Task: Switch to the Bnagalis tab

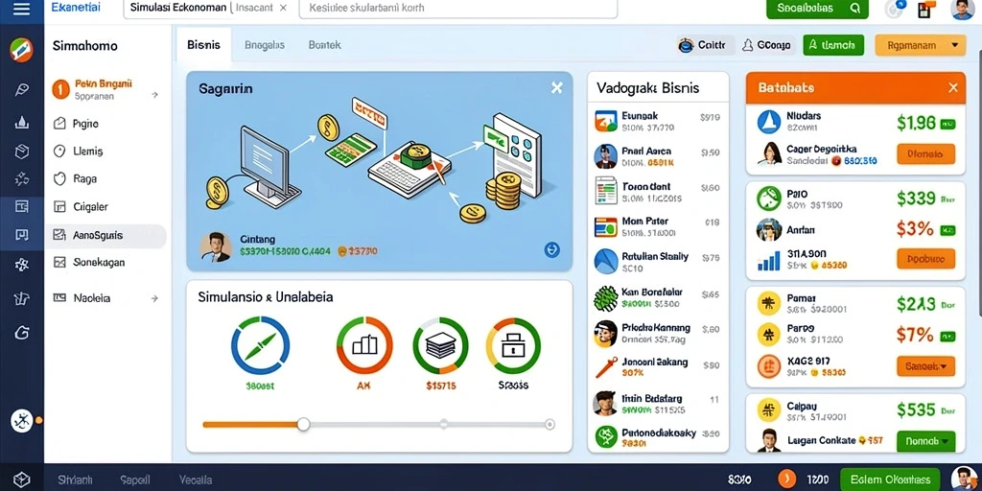Action: tap(265, 45)
